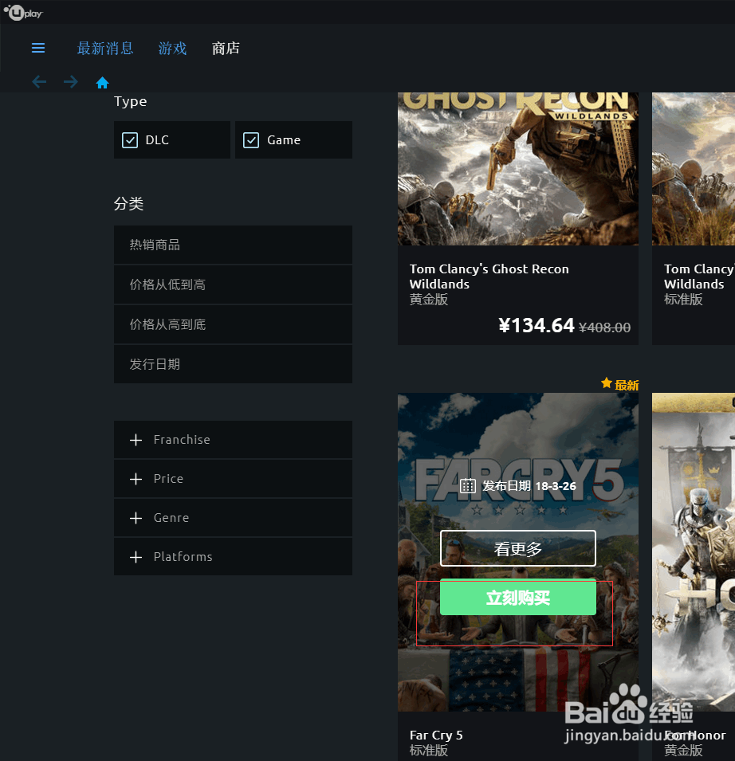Expand the Price filter
Image resolution: width=735 pixels, height=761 pixels.
[233, 479]
